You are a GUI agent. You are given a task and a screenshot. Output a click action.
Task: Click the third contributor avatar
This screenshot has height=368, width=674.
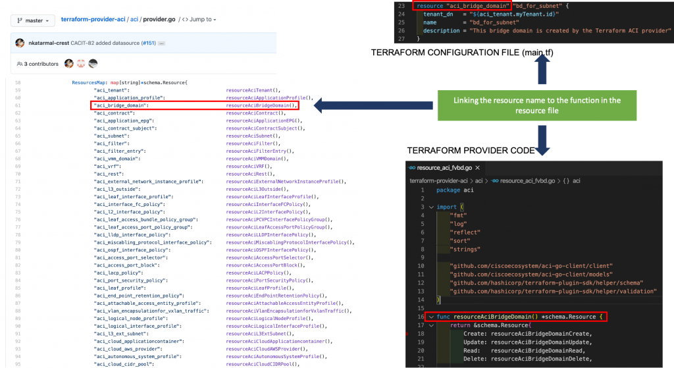(x=93, y=64)
